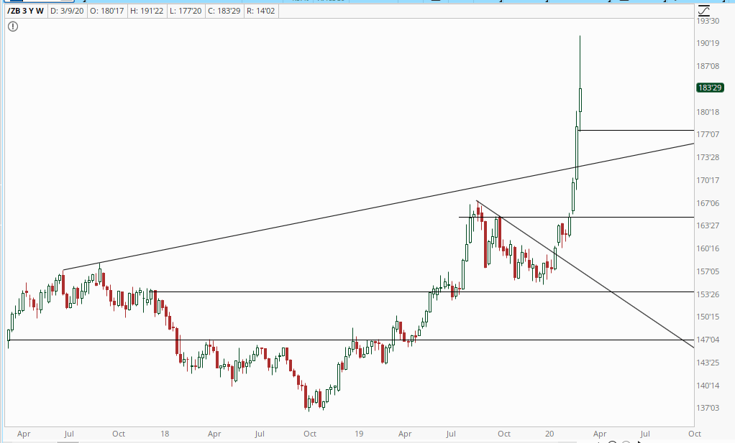Click the D: 3/9/20 date in header

(68, 11)
